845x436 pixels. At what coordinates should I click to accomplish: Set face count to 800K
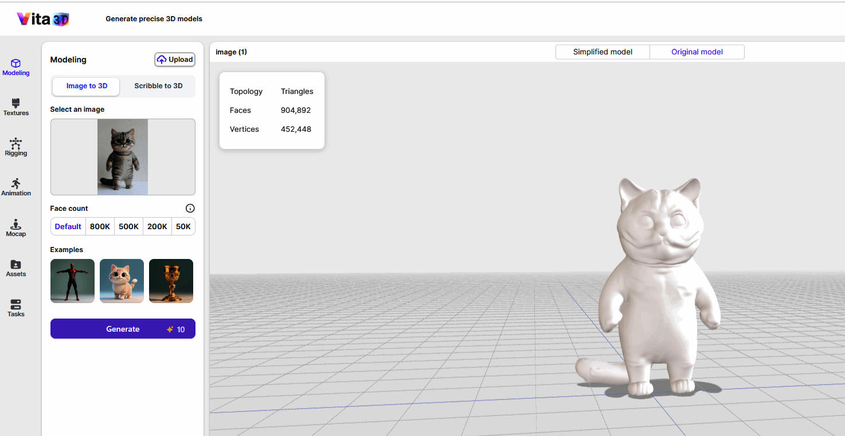tap(100, 226)
